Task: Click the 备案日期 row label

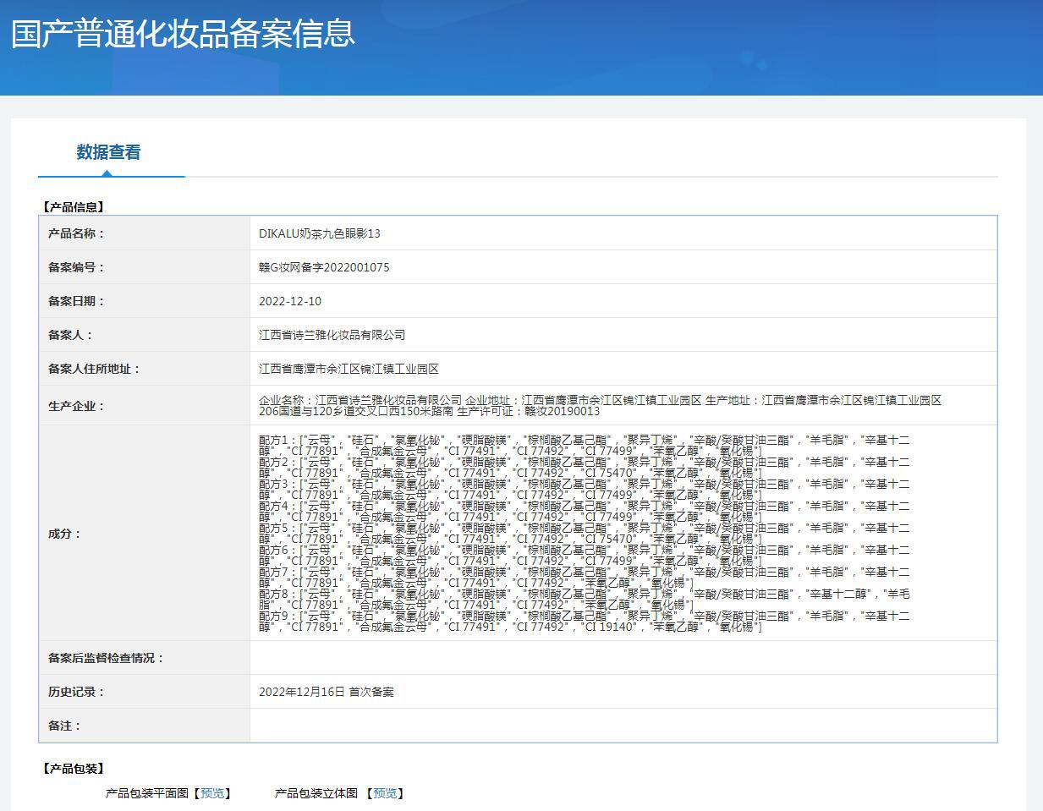Action: (x=76, y=301)
